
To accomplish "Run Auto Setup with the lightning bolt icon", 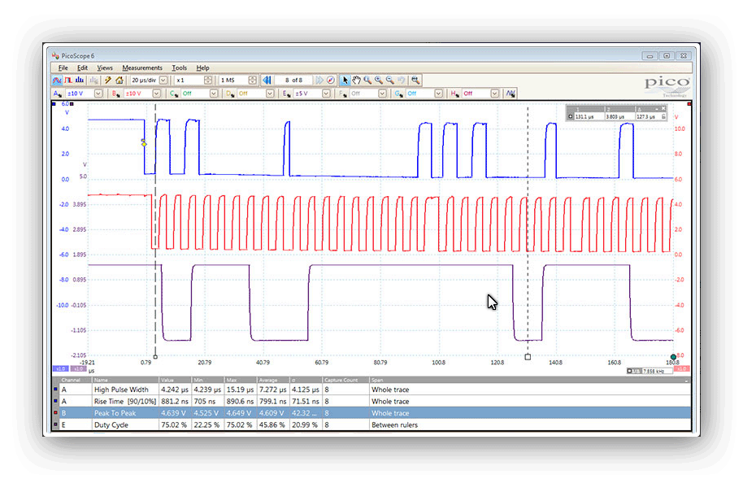I will point(106,80).
